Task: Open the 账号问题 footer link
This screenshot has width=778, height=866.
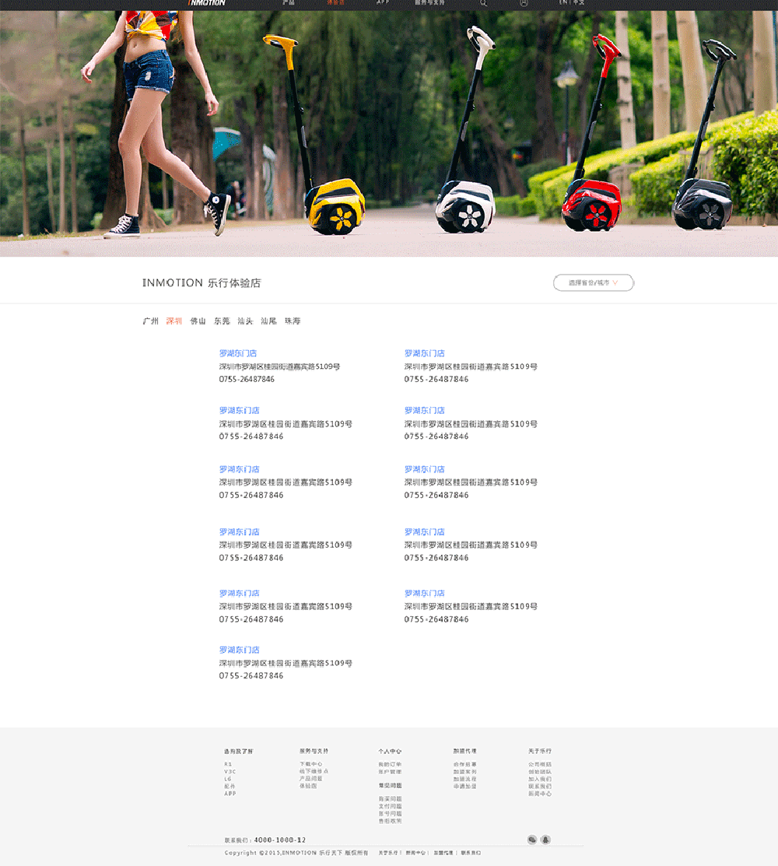Action: tap(390, 814)
